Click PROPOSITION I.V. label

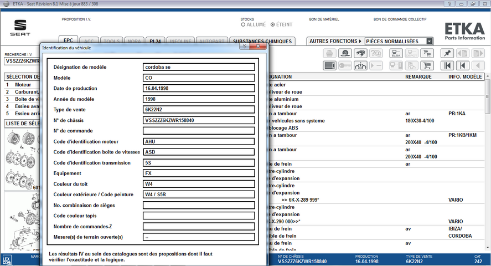[x=76, y=19]
